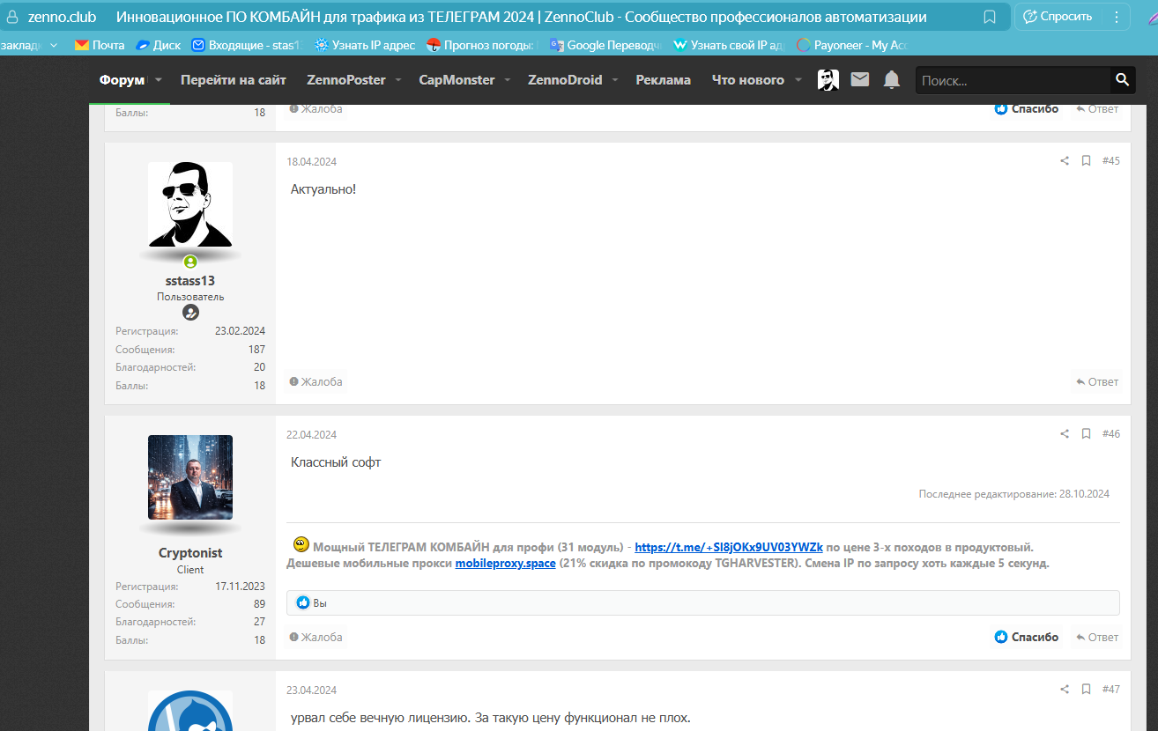Open the t.me Telegram link in signature

tap(729, 547)
